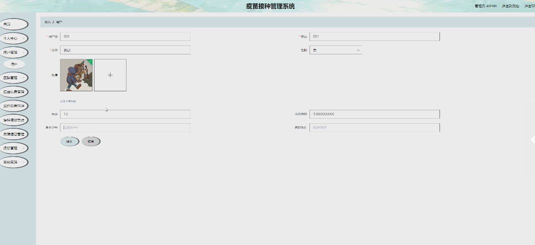The width and height of the screenshot is (535, 245).
Task: Focus the 密码 input field
Action: click(374, 36)
